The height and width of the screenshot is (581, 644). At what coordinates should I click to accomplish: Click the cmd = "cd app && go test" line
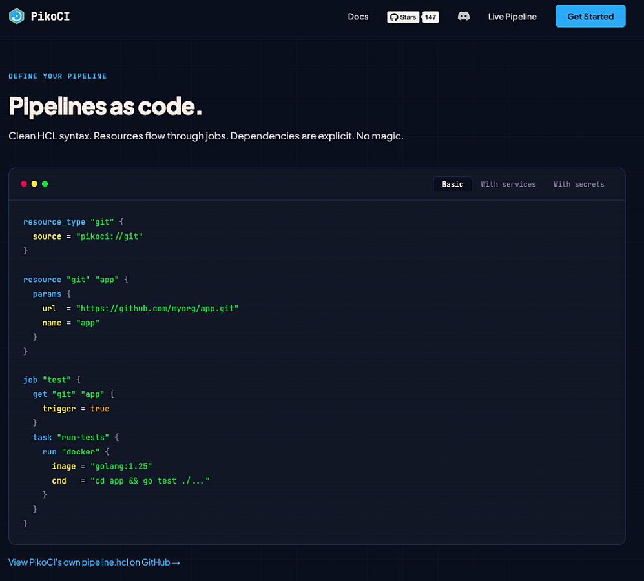(131, 480)
